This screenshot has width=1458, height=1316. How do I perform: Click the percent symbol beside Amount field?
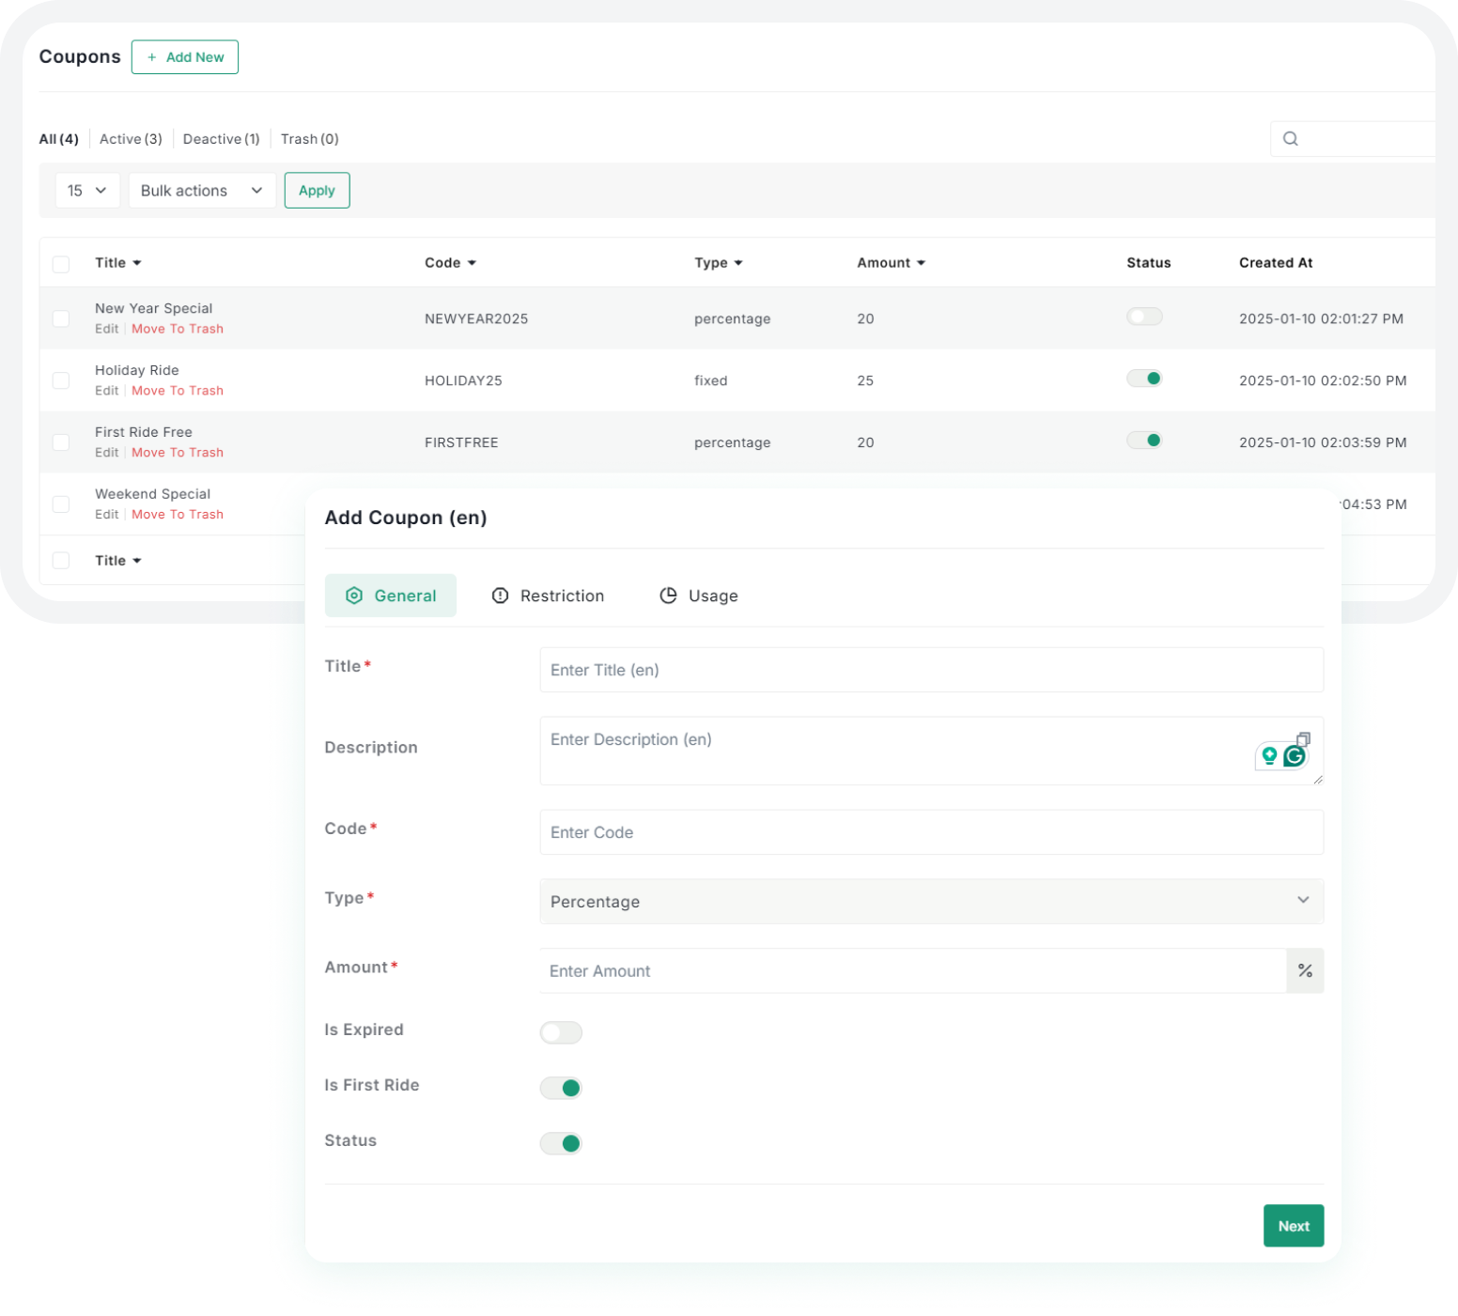pyautogui.click(x=1305, y=970)
